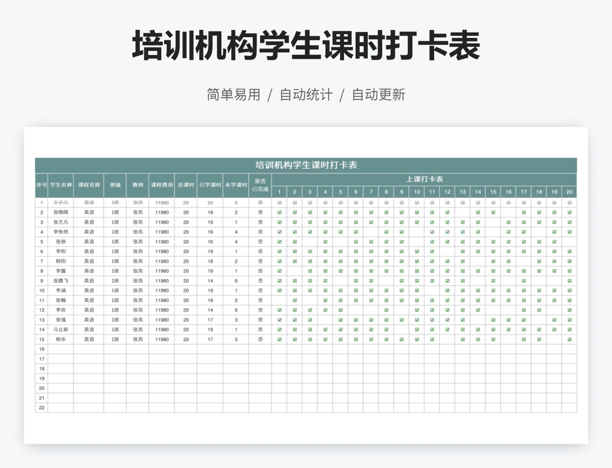Check lesson 1 attendance for 张翰
612x468 pixels.
point(279,300)
